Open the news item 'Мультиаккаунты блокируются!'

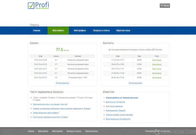pyautogui.click(x=118, y=119)
